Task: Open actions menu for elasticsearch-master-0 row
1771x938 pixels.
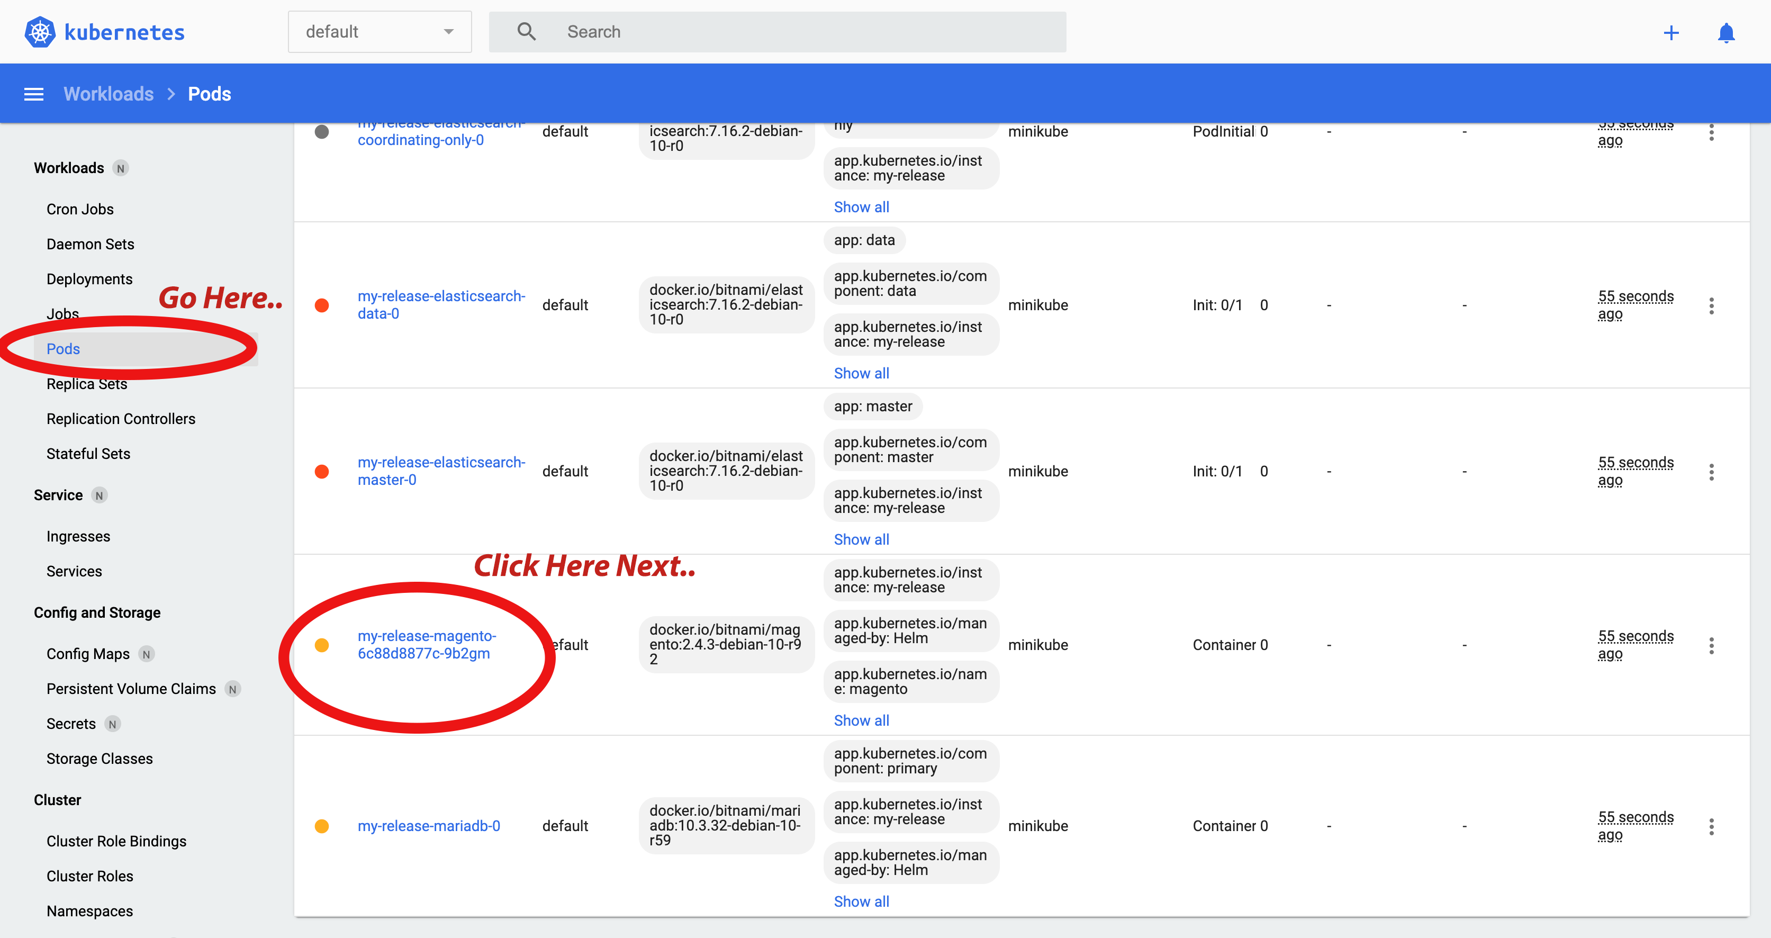Action: click(1711, 472)
